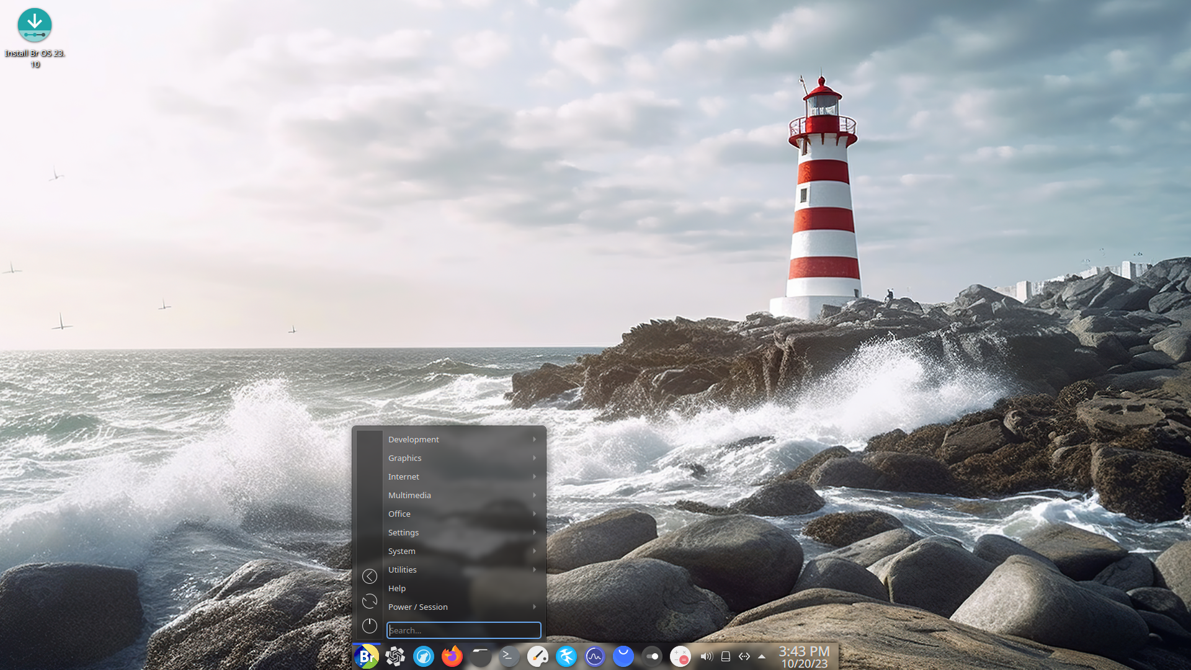This screenshot has width=1191, height=670.
Task: Launch the ChatGPT knot-logo app in taskbar
Action: click(x=395, y=656)
